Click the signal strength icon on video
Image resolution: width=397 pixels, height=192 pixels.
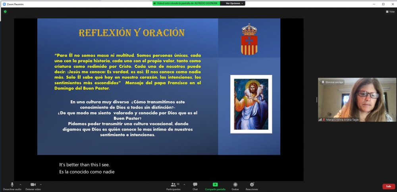click(x=320, y=119)
